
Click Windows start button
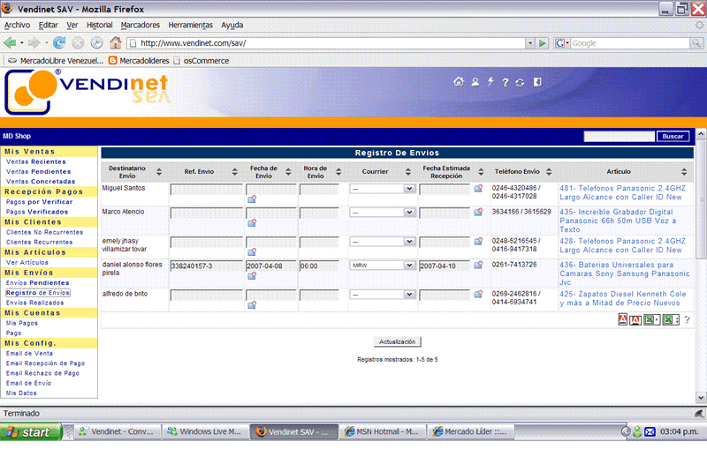click(31, 432)
